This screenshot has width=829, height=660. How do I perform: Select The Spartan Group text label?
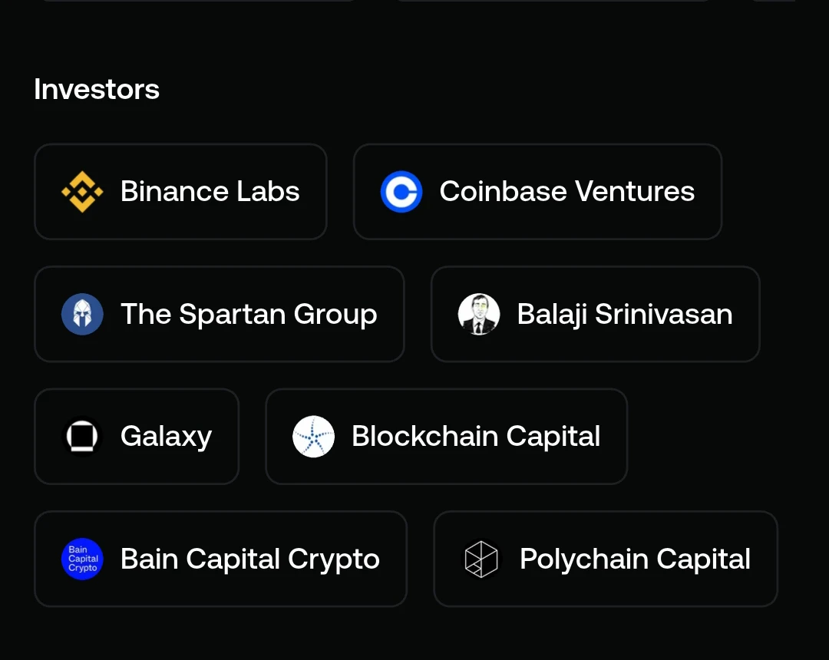click(249, 314)
